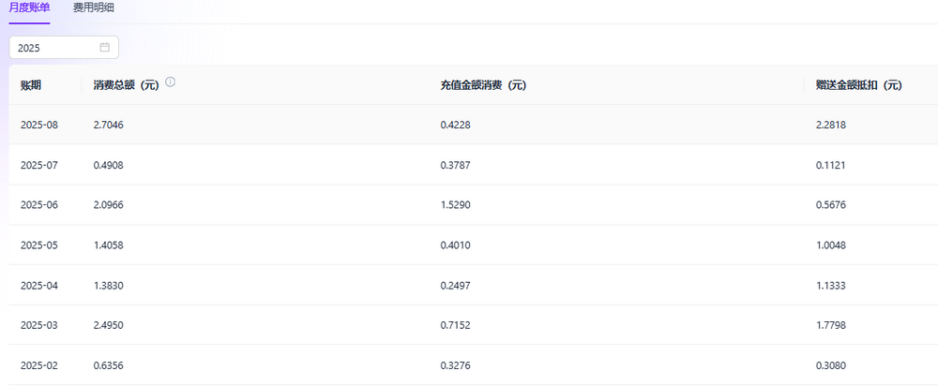Viewport: 938px width, 386px height.
Task: Switch to the 月度账单 tab
Action: pos(29,7)
